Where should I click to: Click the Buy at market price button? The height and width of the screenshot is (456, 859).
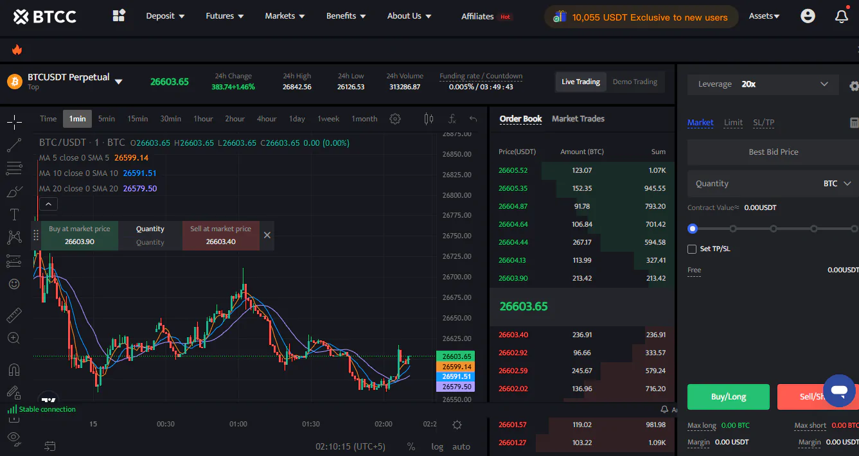click(x=80, y=235)
